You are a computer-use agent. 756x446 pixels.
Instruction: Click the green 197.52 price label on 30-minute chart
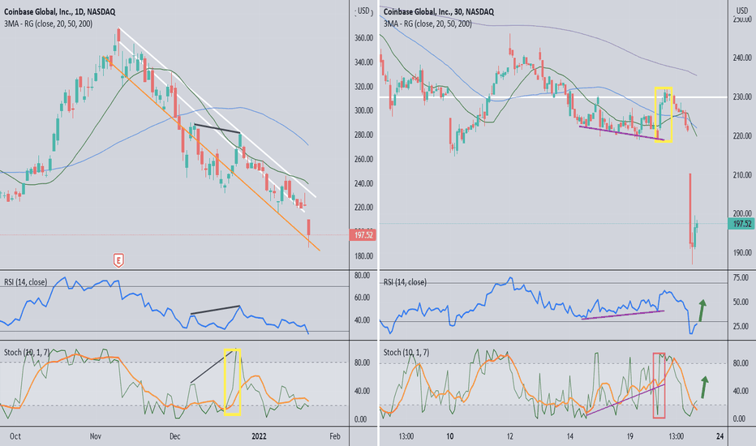(x=741, y=224)
